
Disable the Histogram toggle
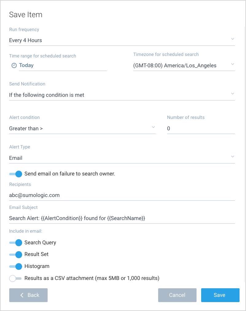[x=16, y=266]
